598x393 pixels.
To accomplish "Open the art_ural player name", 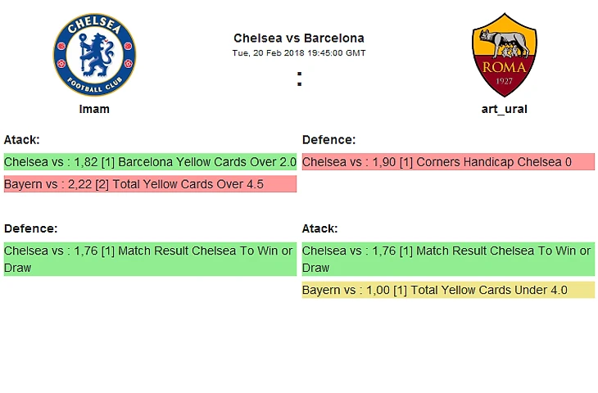I will pos(504,109).
